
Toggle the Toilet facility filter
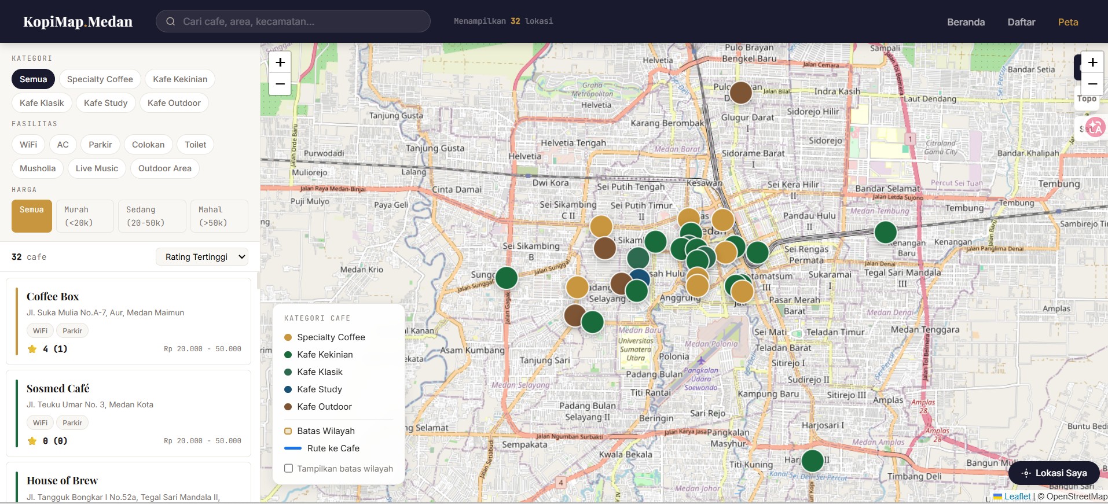point(196,145)
